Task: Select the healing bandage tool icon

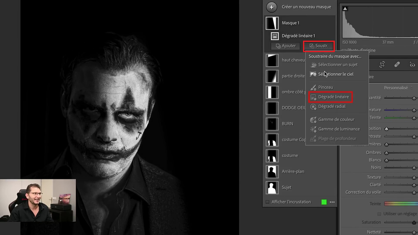Action: point(397,65)
